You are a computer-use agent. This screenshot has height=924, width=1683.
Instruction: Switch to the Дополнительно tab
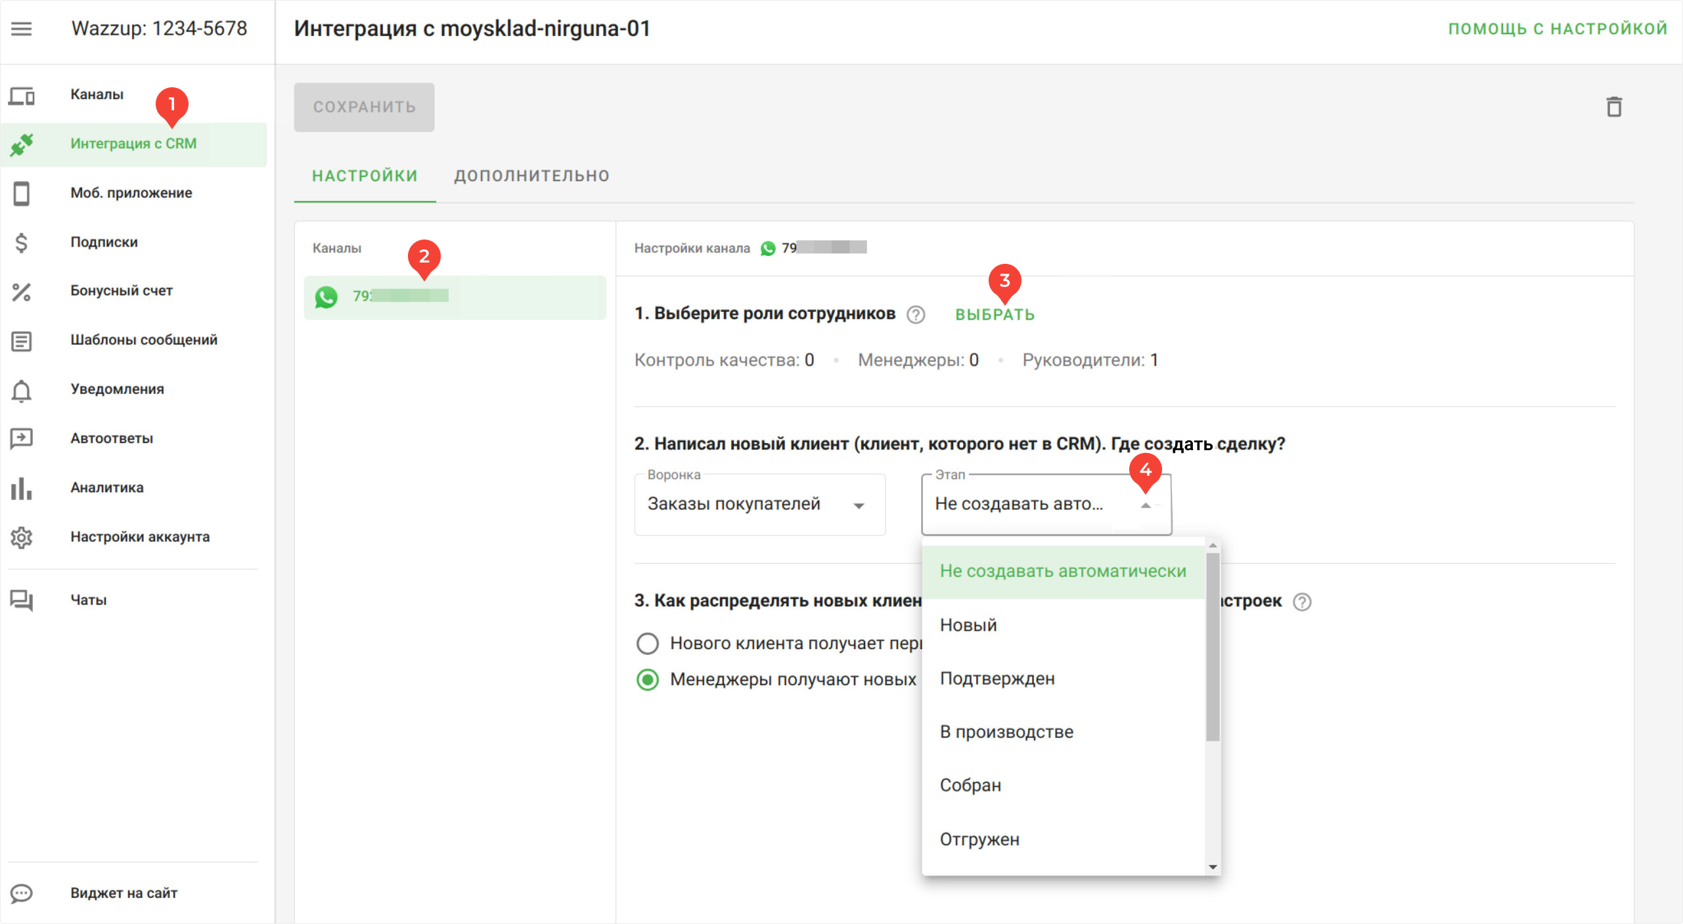[531, 176]
